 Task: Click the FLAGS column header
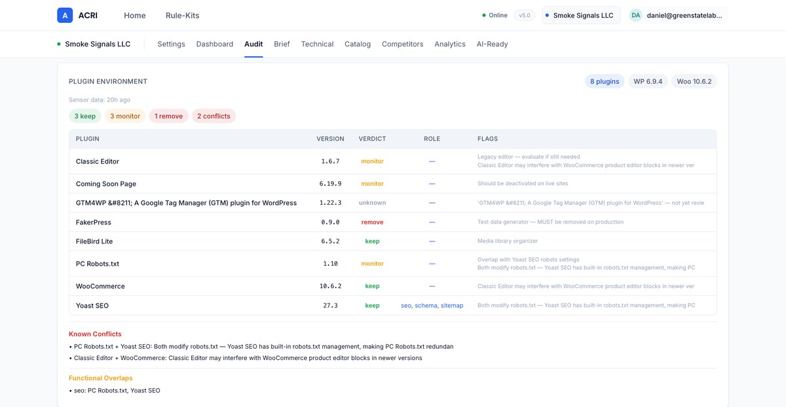(487, 139)
